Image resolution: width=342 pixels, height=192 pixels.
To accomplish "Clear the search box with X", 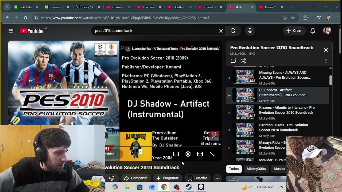I will click(x=221, y=31).
